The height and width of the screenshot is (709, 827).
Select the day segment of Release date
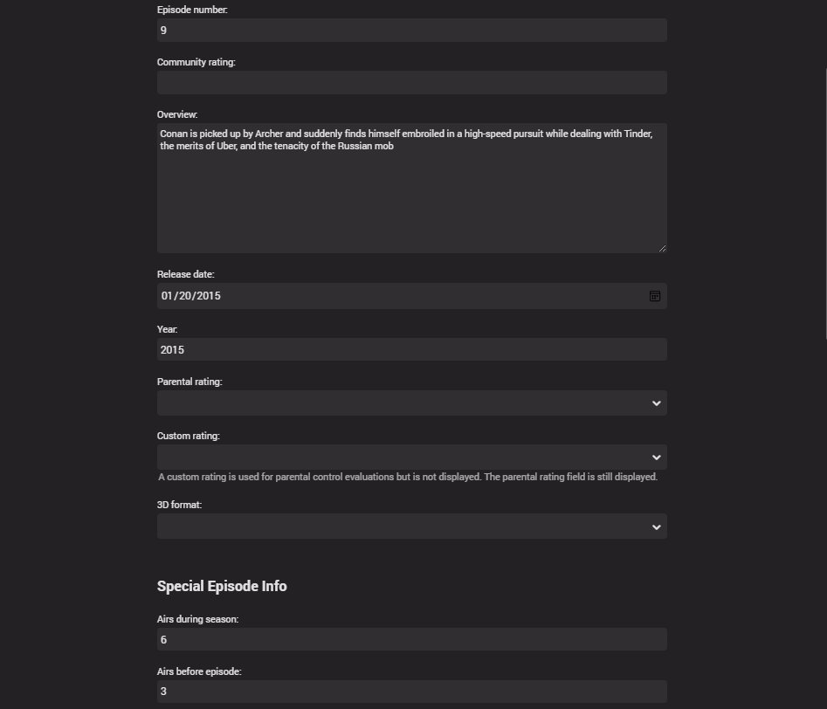[x=184, y=296]
